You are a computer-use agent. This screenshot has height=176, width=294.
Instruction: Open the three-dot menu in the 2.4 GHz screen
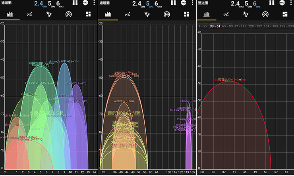pos(94,3)
